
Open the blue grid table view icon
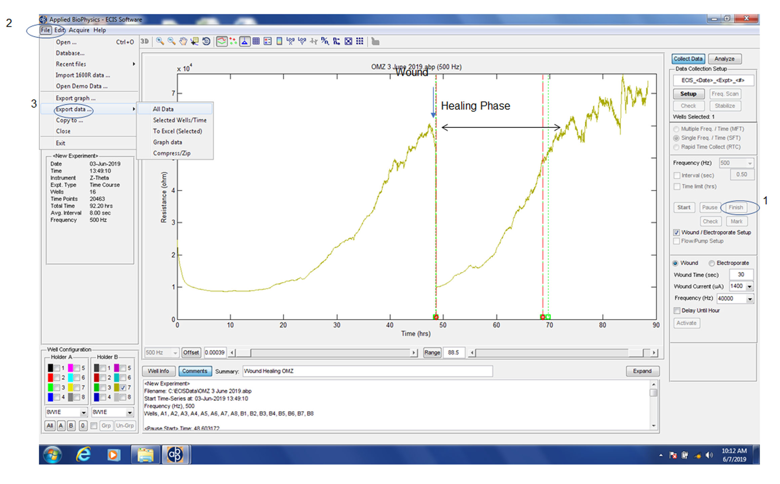coord(256,41)
